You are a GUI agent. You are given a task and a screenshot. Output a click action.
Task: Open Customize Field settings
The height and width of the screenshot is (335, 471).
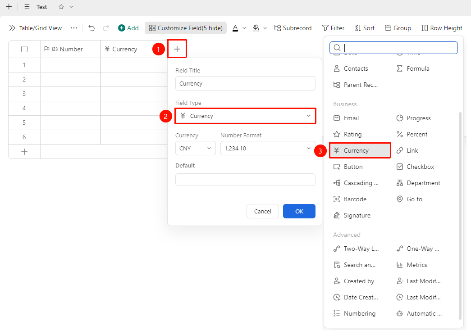pyautogui.click(x=186, y=28)
